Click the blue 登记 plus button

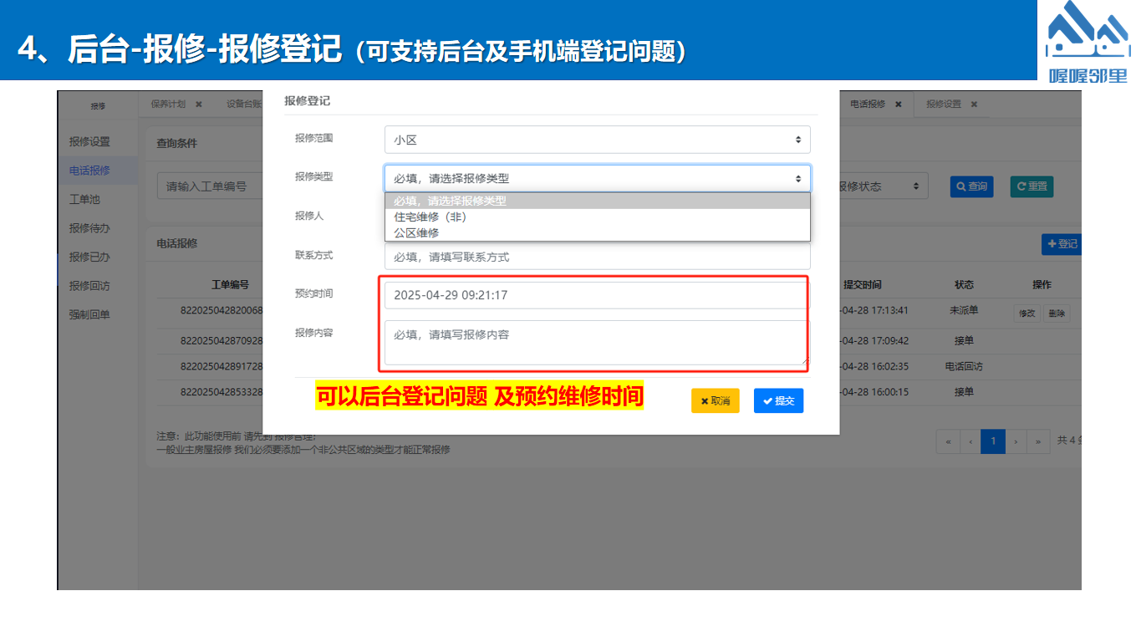click(1062, 244)
